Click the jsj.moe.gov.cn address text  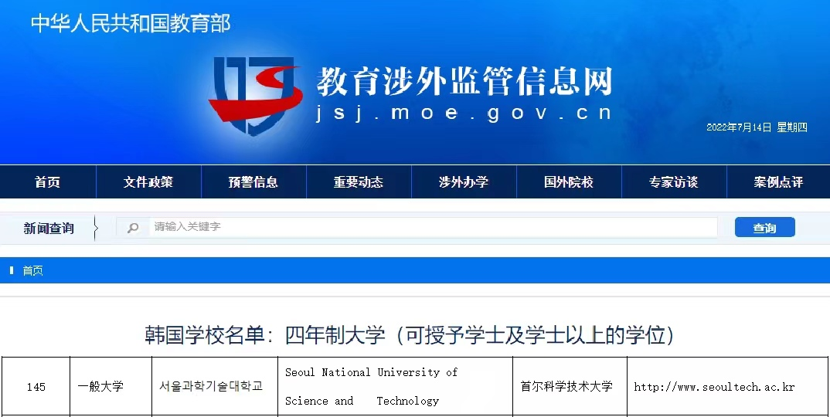(x=464, y=113)
